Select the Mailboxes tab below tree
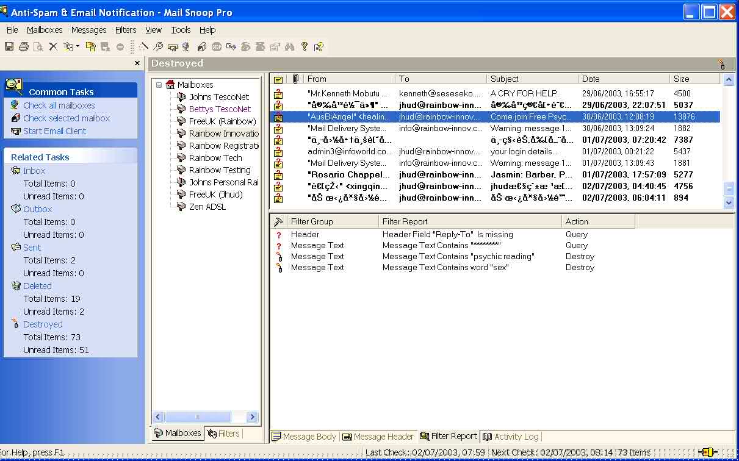739x461 pixels. (x=178, y=433)
